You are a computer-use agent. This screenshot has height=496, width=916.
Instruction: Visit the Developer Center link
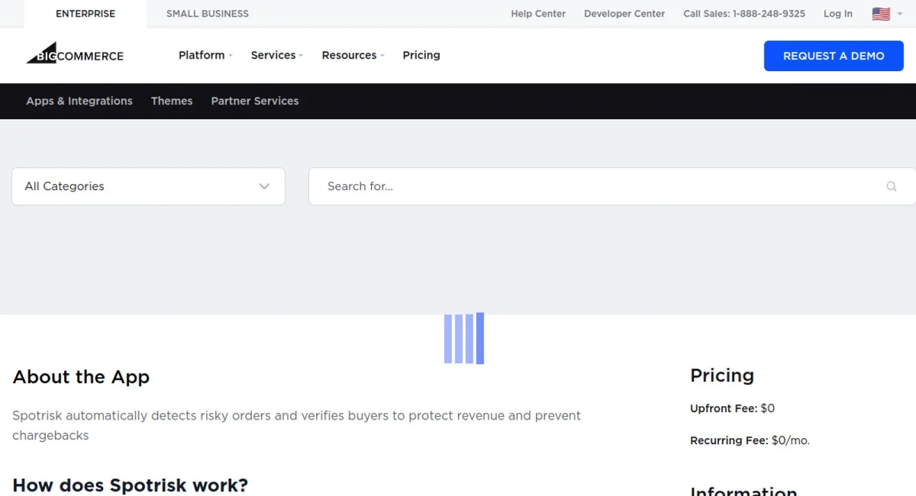[x=624, y=14]
